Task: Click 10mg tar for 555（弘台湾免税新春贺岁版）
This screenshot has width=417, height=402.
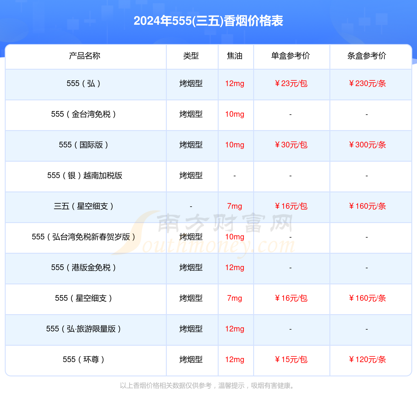Action: 235,237
